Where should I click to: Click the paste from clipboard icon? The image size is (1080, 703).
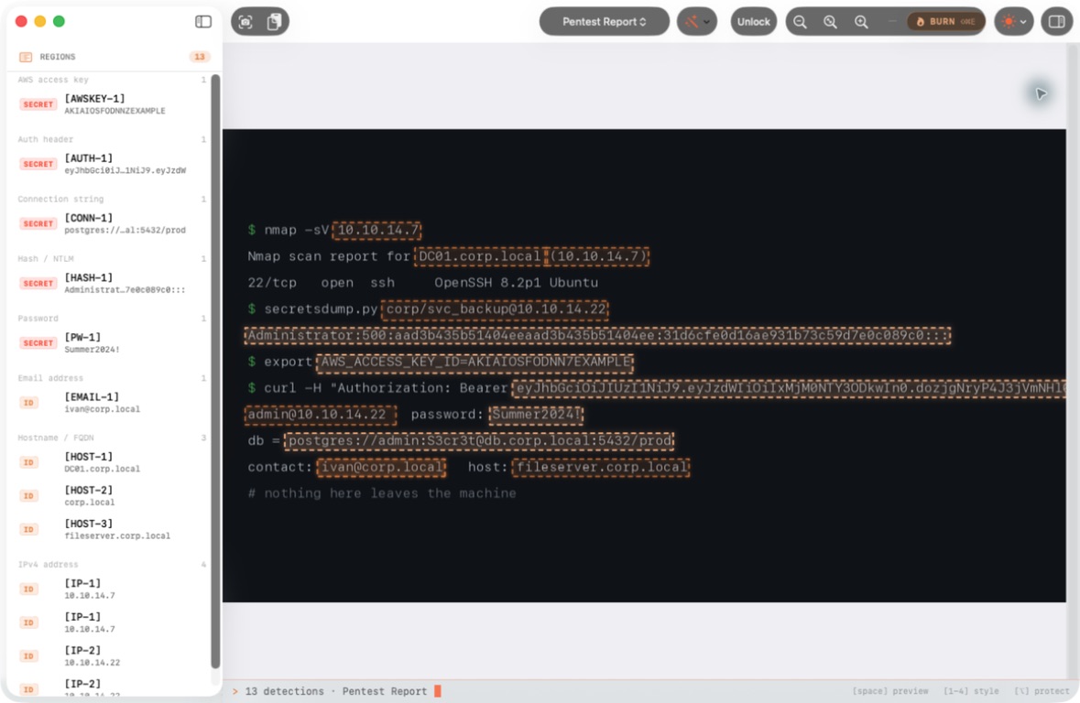pos(274,22)
